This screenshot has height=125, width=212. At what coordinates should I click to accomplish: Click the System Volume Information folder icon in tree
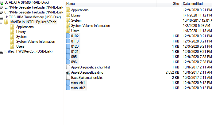tap(12, 42)
